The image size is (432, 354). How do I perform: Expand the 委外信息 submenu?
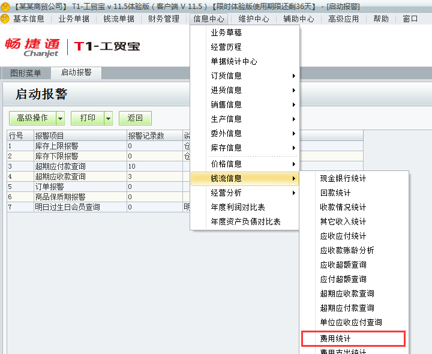click(x=245, y=133)
